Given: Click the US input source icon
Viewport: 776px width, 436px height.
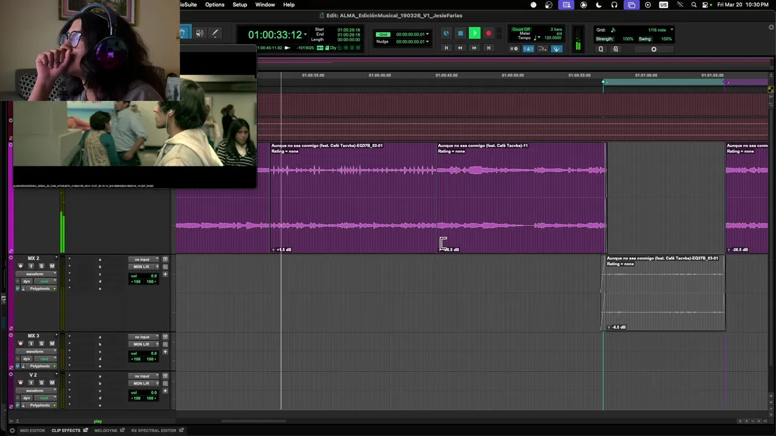Looking at the screenshot, I should 663,5.
